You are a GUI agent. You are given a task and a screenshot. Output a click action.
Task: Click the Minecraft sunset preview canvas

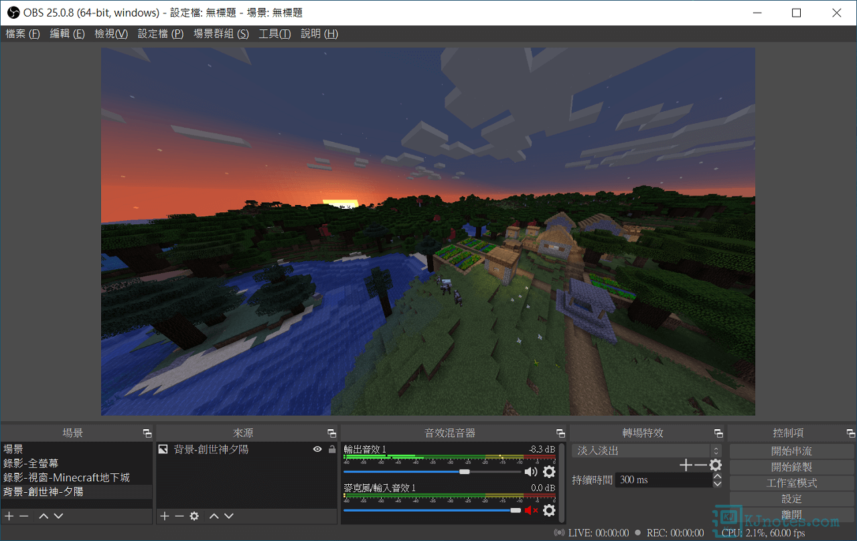[x=428, y=231]
